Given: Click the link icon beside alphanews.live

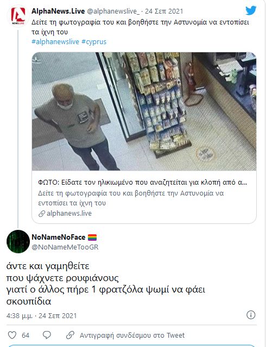Looking at the screenshot, I should coord(42,214).
